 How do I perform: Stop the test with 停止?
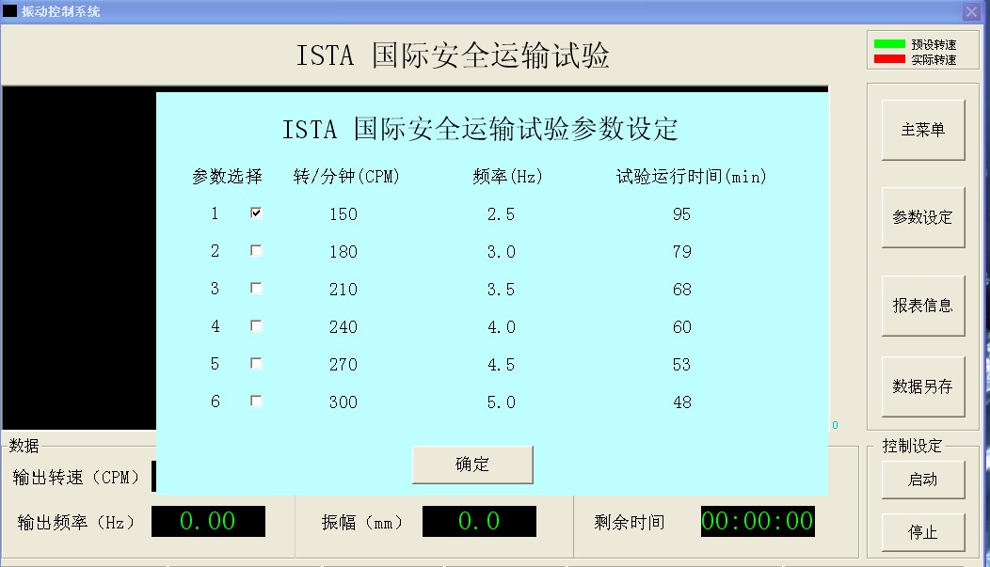tap(923, 532)
